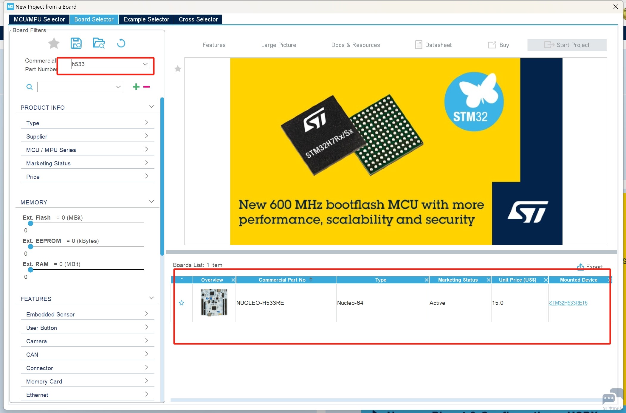Remove a search criterion with red minus
The width and height of the screenshot is (626, 413).
(146, 87)
